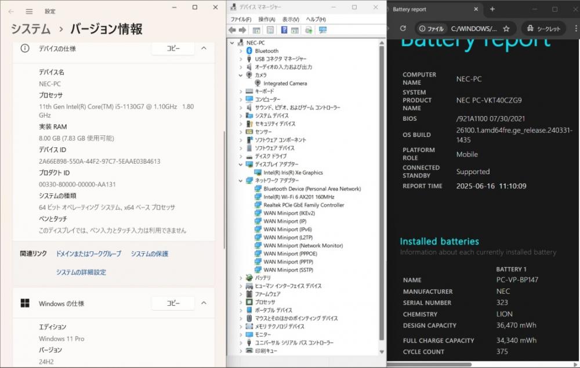Open システムの保護 link

pos(150,254)
